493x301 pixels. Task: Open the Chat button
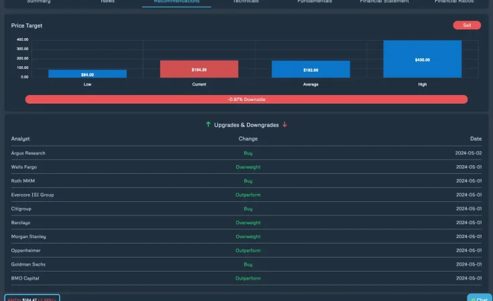click(x=480, y=298)
